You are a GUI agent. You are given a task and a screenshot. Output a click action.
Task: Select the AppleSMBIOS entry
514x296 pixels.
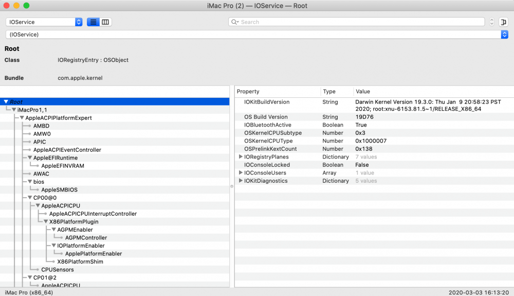[59, 189]
